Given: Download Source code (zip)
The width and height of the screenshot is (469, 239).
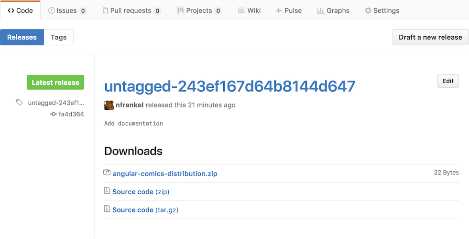Looking at the screenshot, I should [x=141, y=192].
